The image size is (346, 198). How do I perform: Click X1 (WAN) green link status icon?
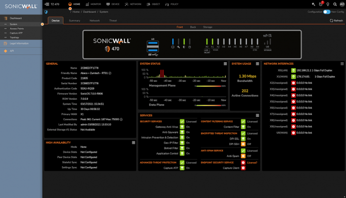click(293, 76)
